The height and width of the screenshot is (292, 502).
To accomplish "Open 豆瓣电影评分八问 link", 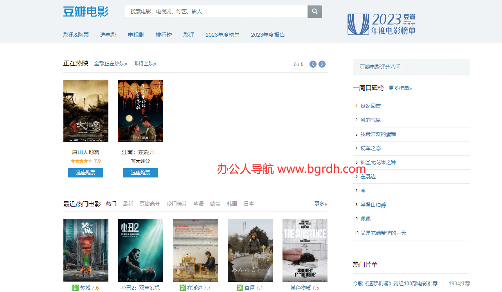I will [x=380, y=67].
